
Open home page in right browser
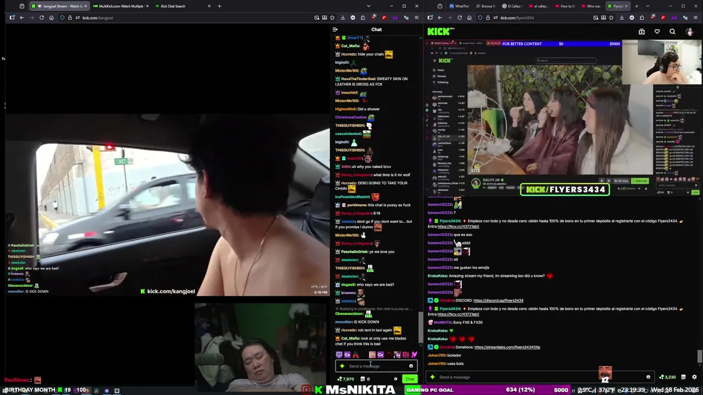point(469,18)
